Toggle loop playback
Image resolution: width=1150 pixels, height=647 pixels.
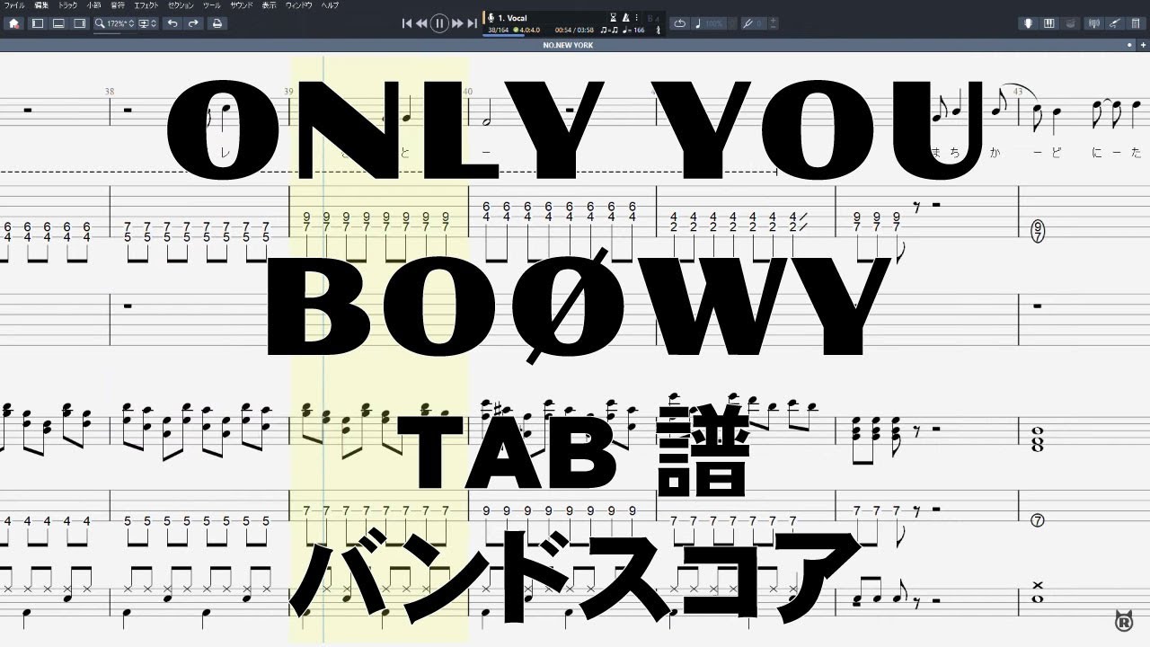pyautogui.click(x=679, y=23)
